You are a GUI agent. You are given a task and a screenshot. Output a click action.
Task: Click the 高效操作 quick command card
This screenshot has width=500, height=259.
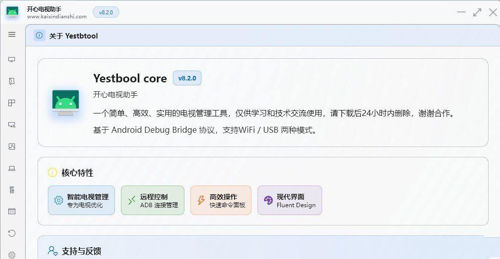(x=221, y=200)
